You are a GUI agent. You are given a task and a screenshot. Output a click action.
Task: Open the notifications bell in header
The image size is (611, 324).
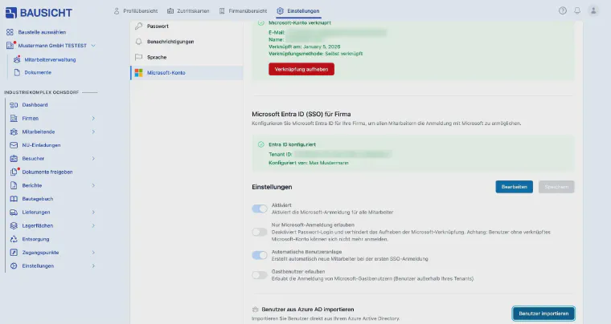point(577,10)
